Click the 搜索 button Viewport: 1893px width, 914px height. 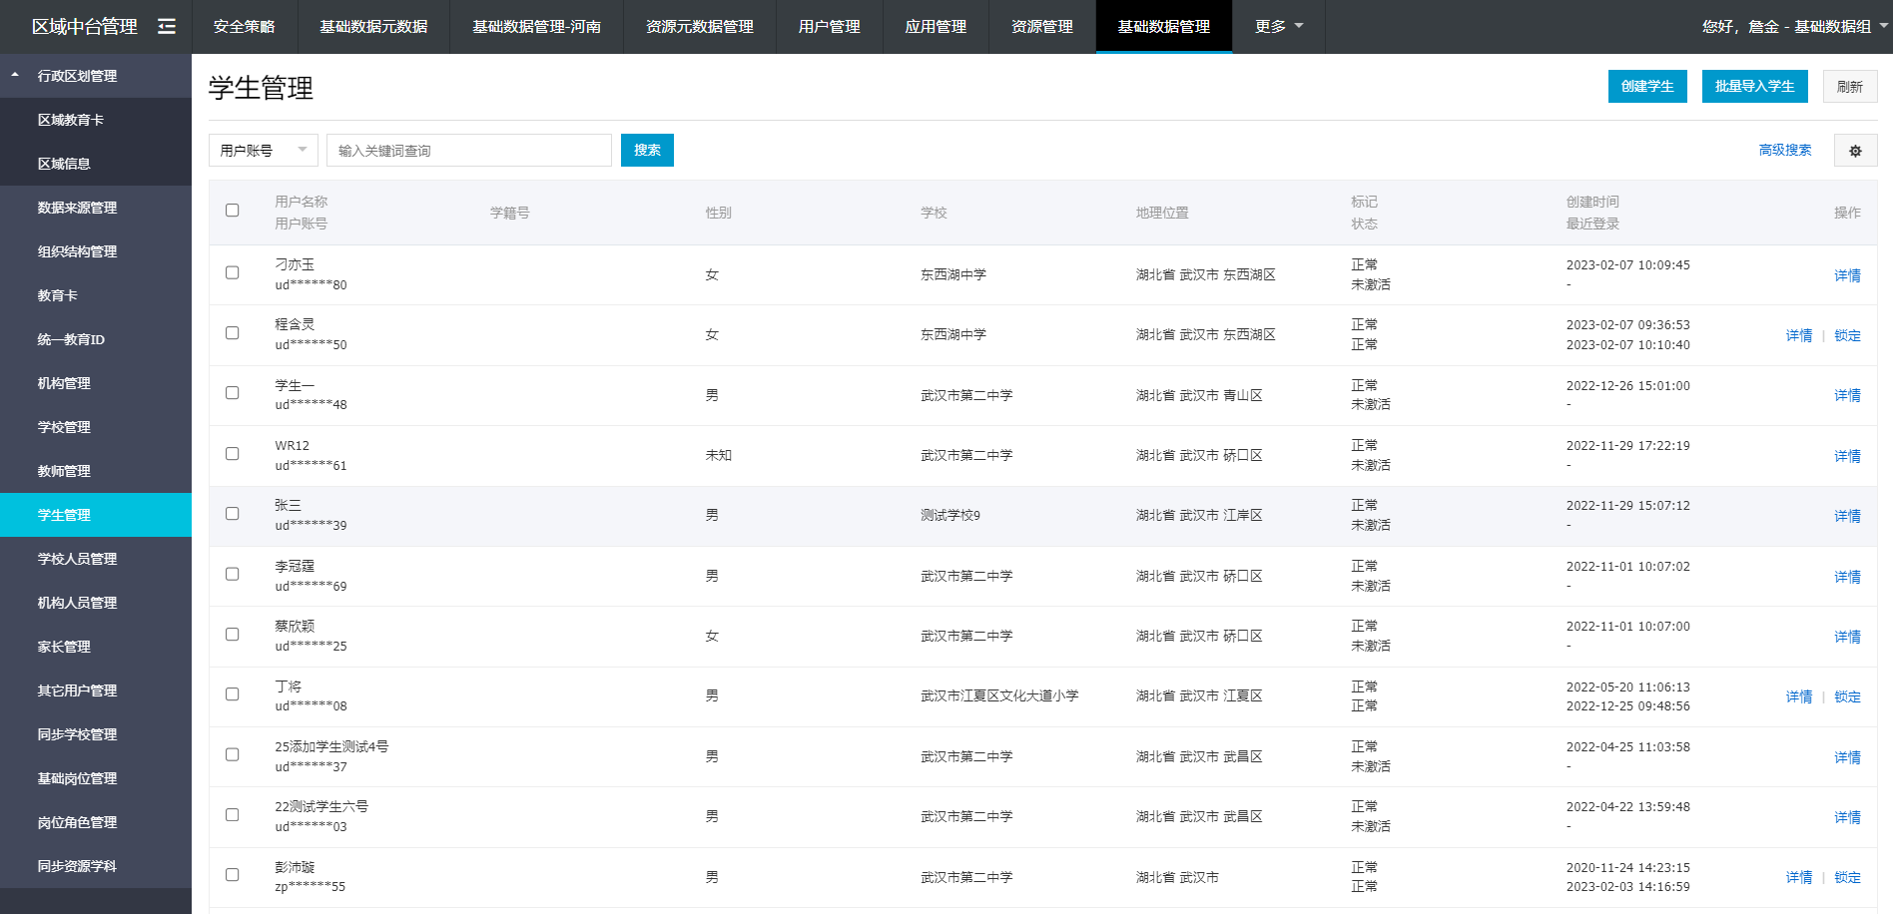point(647,150)
